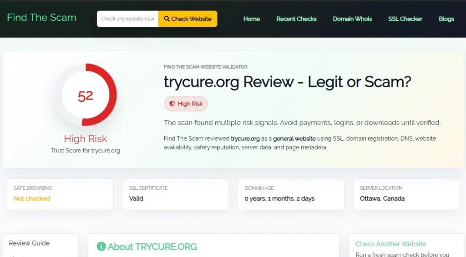Click the magnifier icon in Check Website
This screenshot has width=466, height=257.
tap(167, 19)
